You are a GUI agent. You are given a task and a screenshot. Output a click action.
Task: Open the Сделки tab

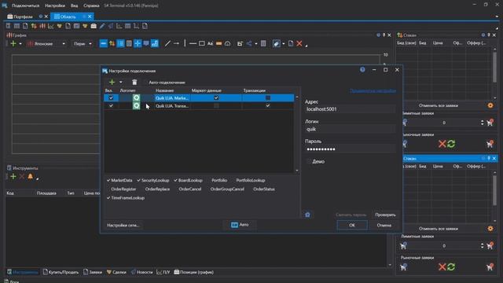pos(116,272)
